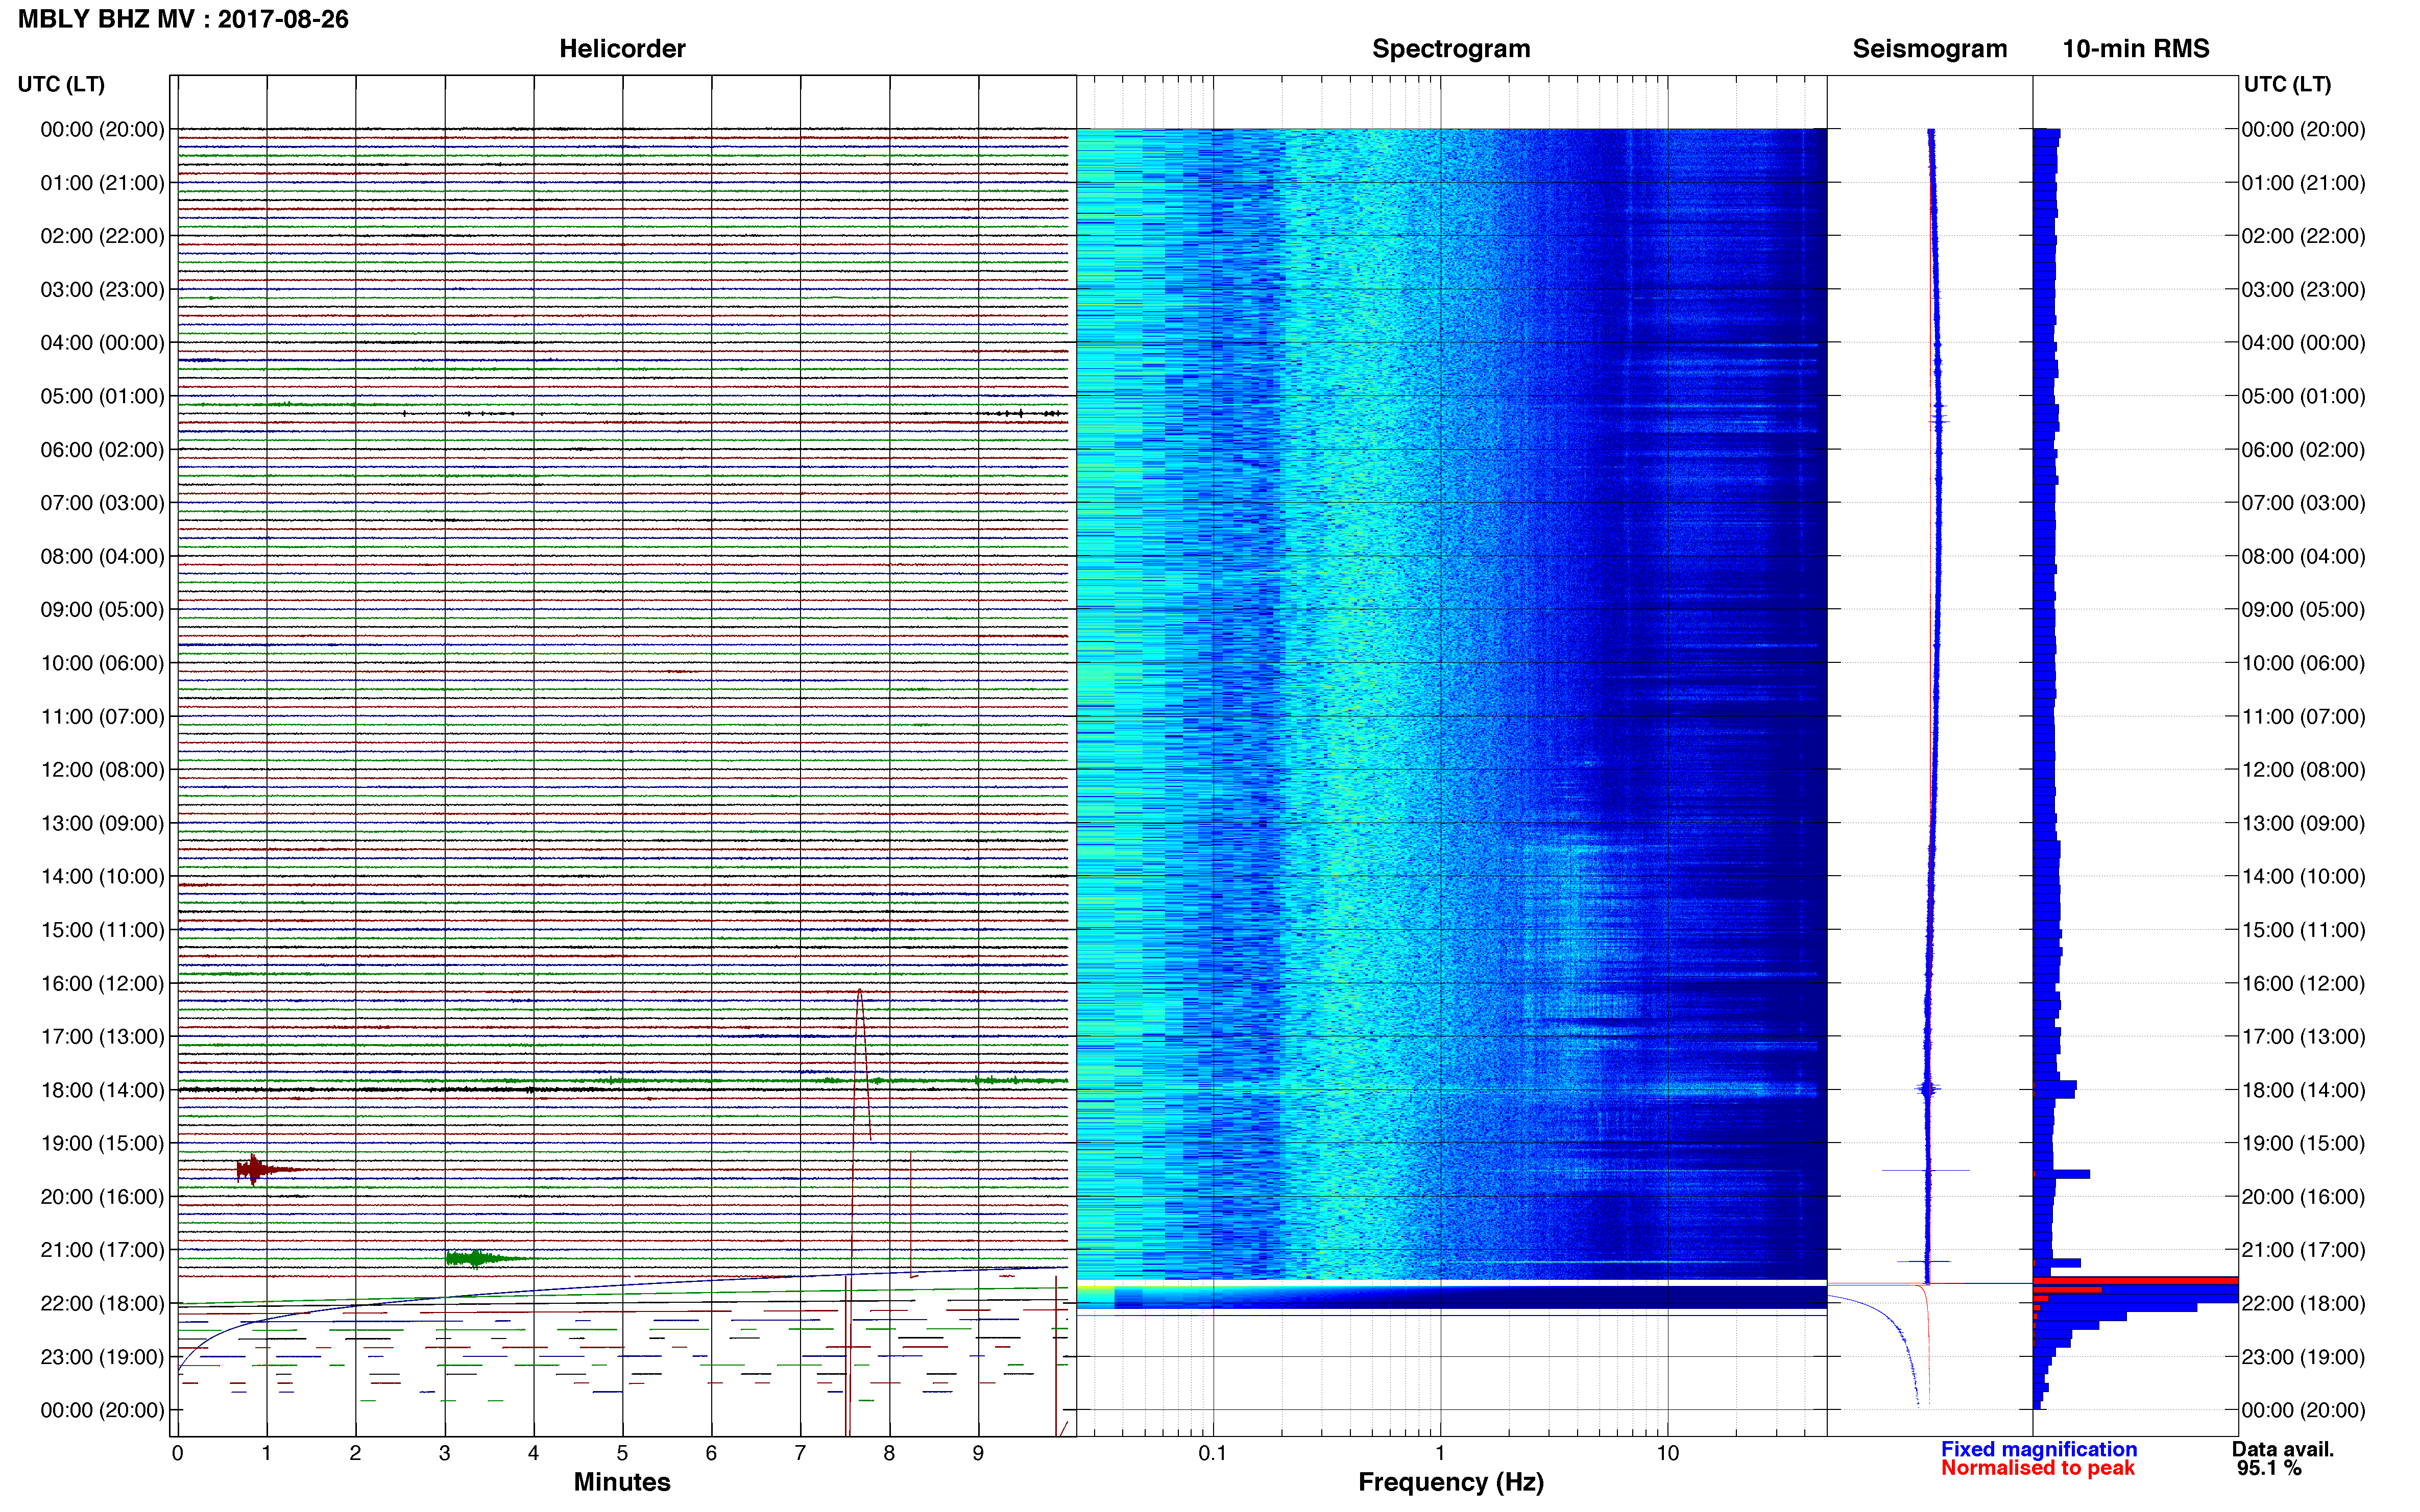Image resolution: width=2420 pixels, height=1512 pixels.
Task: Click the 'Seismogram' panel heading
Action: point(1929,49)
